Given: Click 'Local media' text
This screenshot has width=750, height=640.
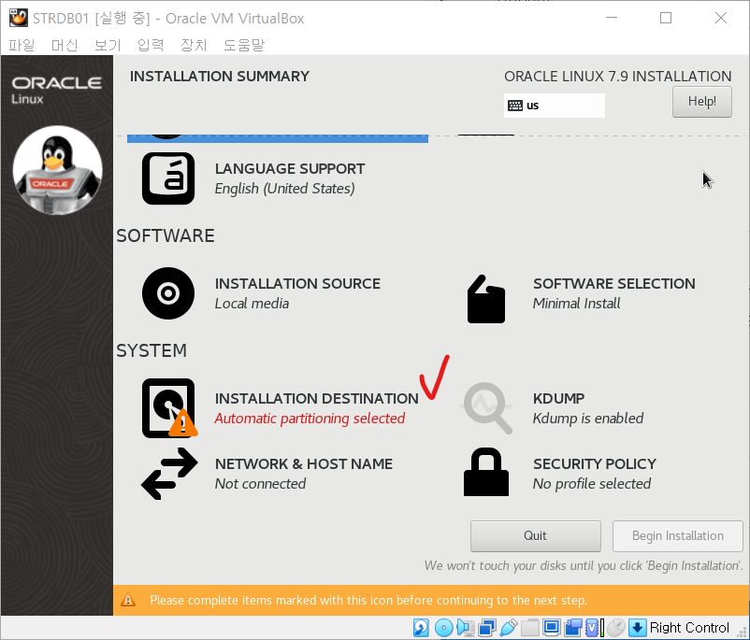Looking at the screenshot, I should pos(252,304).
